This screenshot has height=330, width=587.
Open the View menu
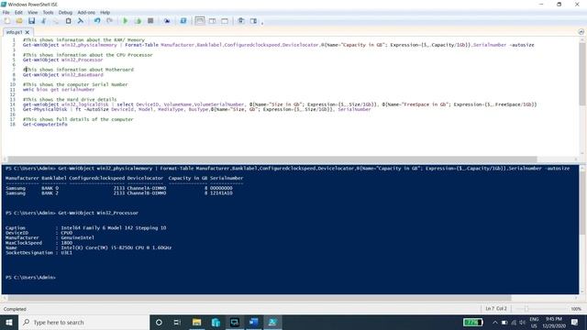pos(33,12)
